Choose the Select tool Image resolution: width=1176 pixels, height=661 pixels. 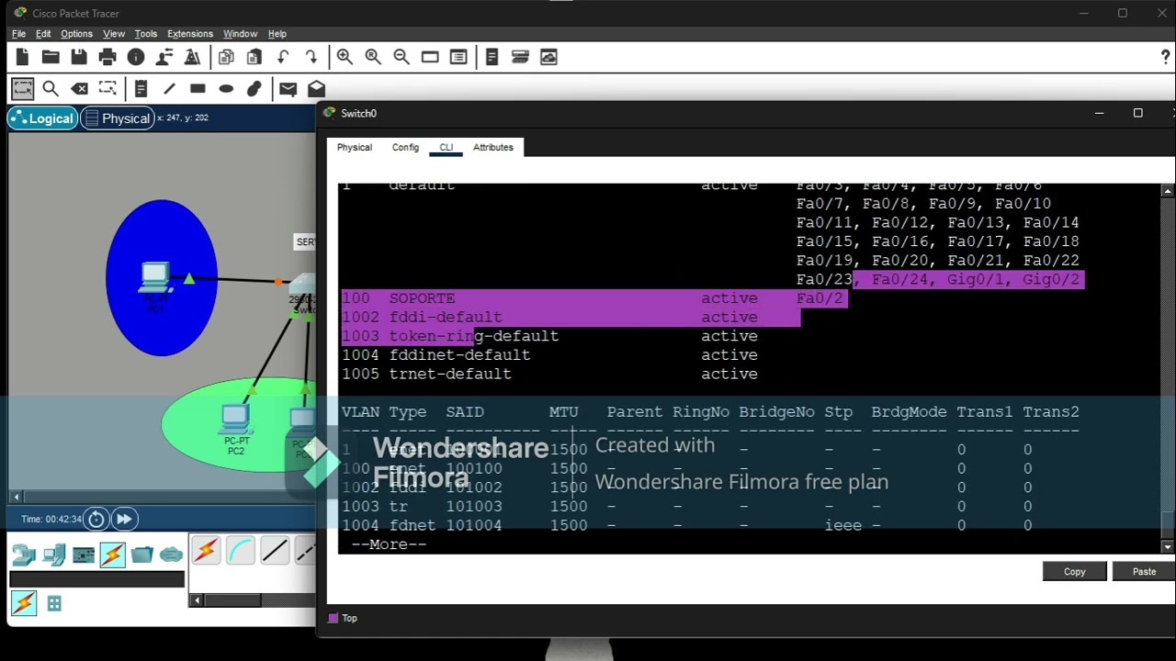click(22, 88)
